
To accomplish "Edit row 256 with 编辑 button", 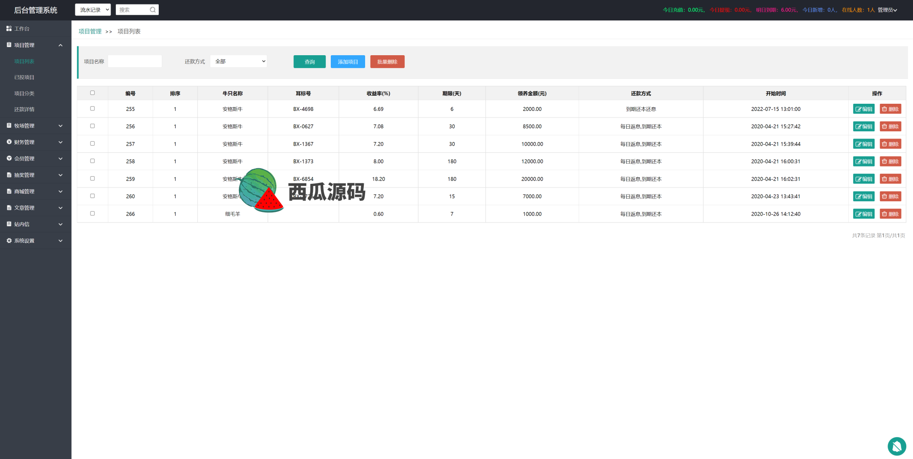I will tap(864, 126).
